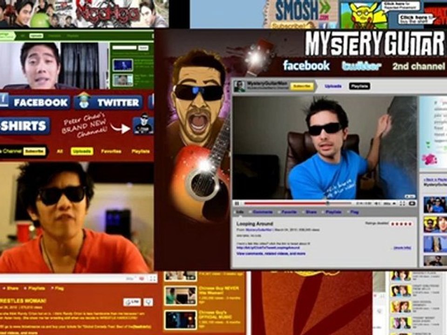Open the Chinese Guy NEVER video thumbnail
Screen dimensions: 447x335
pyautogui.click(x=181, y=296)
